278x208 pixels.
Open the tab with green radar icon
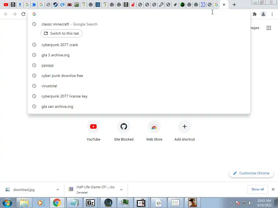[182, 5]
